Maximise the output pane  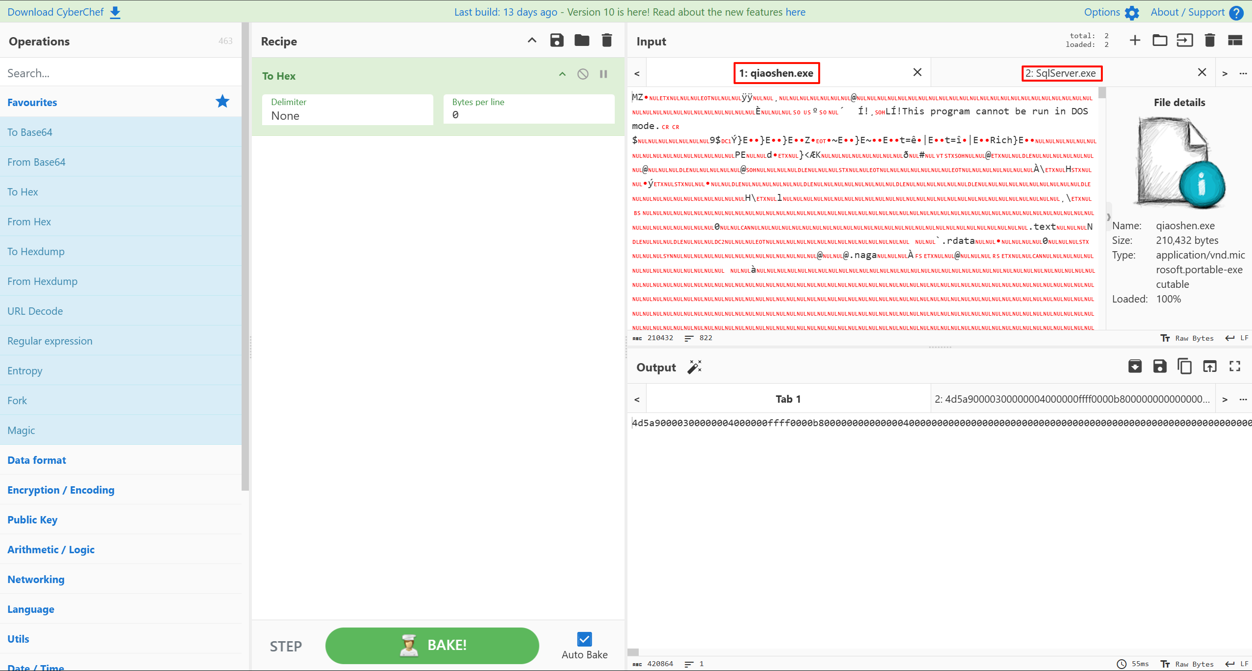point(1234,367)
